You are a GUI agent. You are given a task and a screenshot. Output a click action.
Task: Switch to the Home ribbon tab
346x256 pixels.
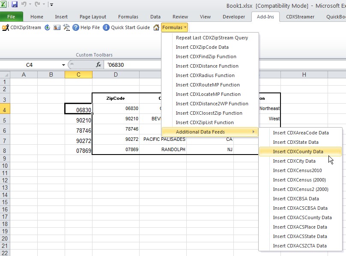[x=37, y=17]
